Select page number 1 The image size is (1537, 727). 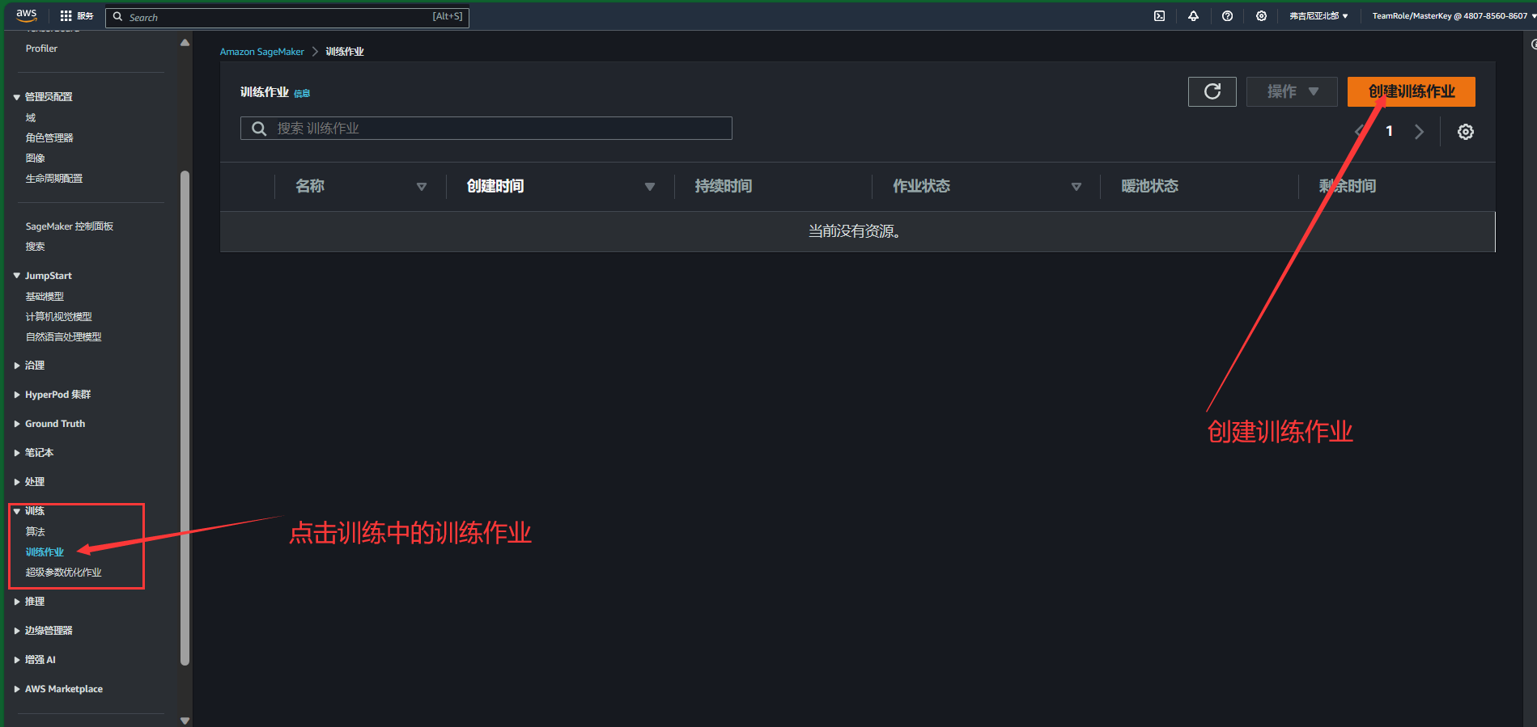pos(1389,131)
